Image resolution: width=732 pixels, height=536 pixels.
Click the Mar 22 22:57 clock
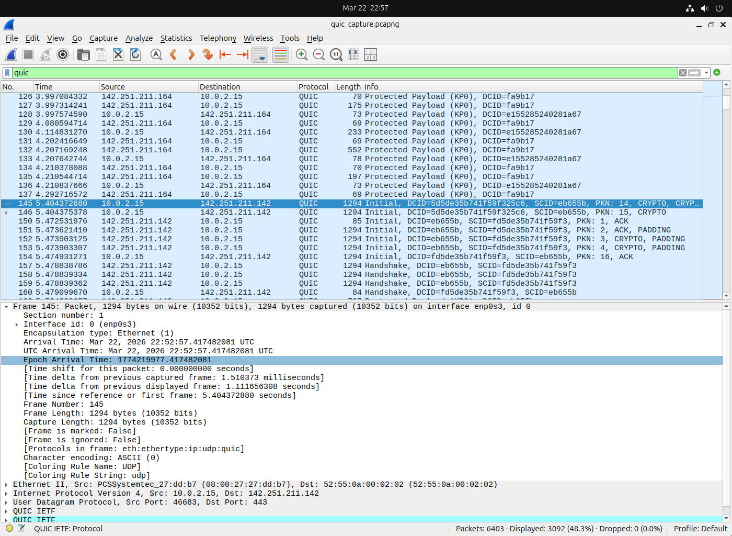point(365,8)
